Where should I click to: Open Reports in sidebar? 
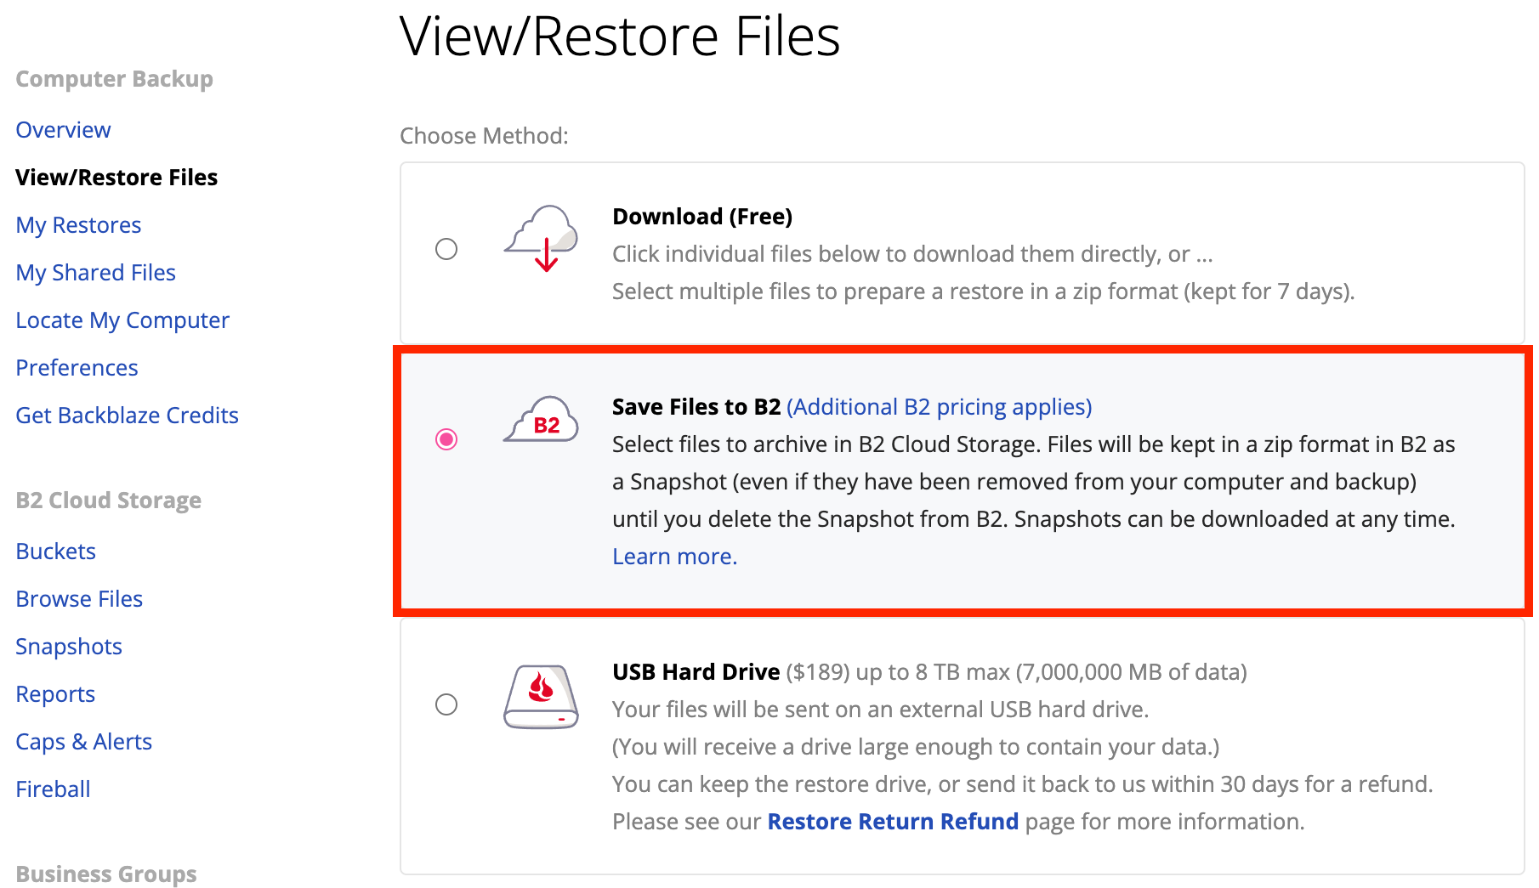(55, 694)
